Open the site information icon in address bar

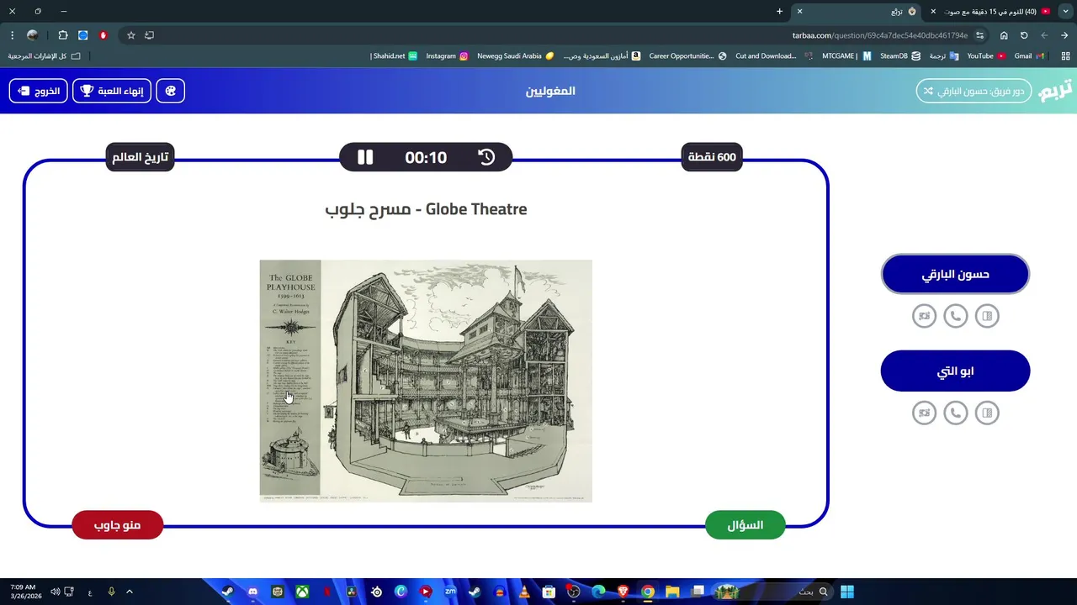(980, 35)
